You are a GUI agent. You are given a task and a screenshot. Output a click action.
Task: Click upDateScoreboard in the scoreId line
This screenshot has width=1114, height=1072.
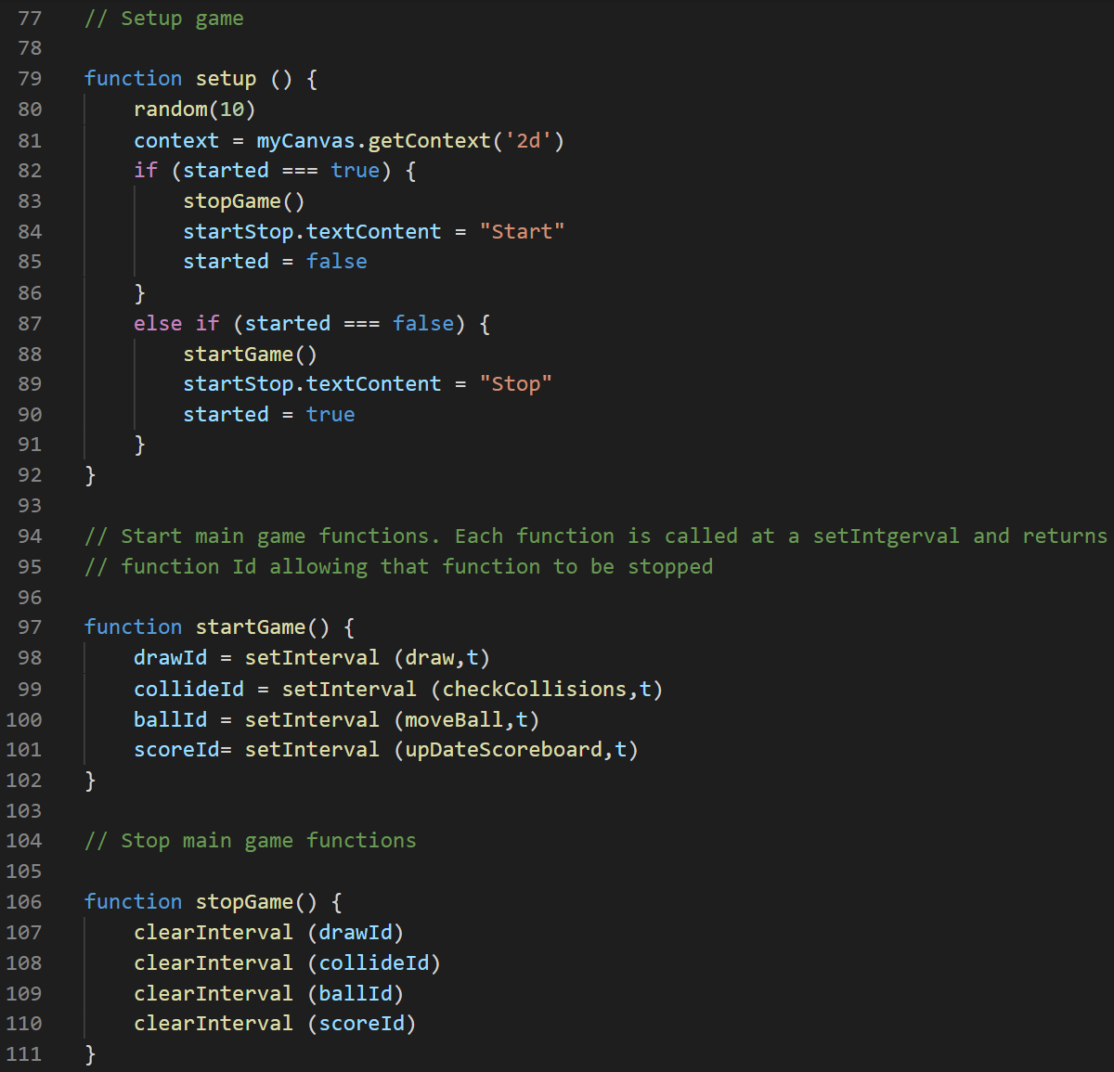pyautogui.click(x=503, y=750)
